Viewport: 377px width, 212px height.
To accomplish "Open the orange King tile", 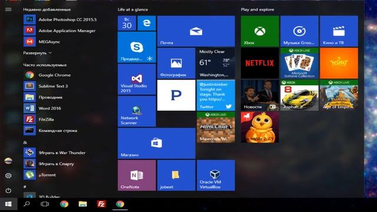I will point(339,63).
